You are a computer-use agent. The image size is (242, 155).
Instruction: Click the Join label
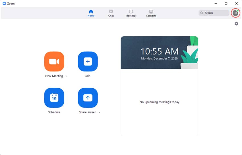(88, 76)
